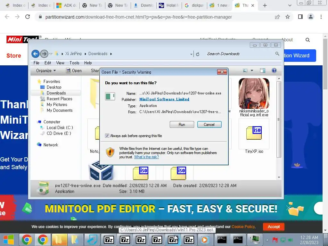
Task: Open the Chrome three-dot menu
Action: click(x=321, y=17)
